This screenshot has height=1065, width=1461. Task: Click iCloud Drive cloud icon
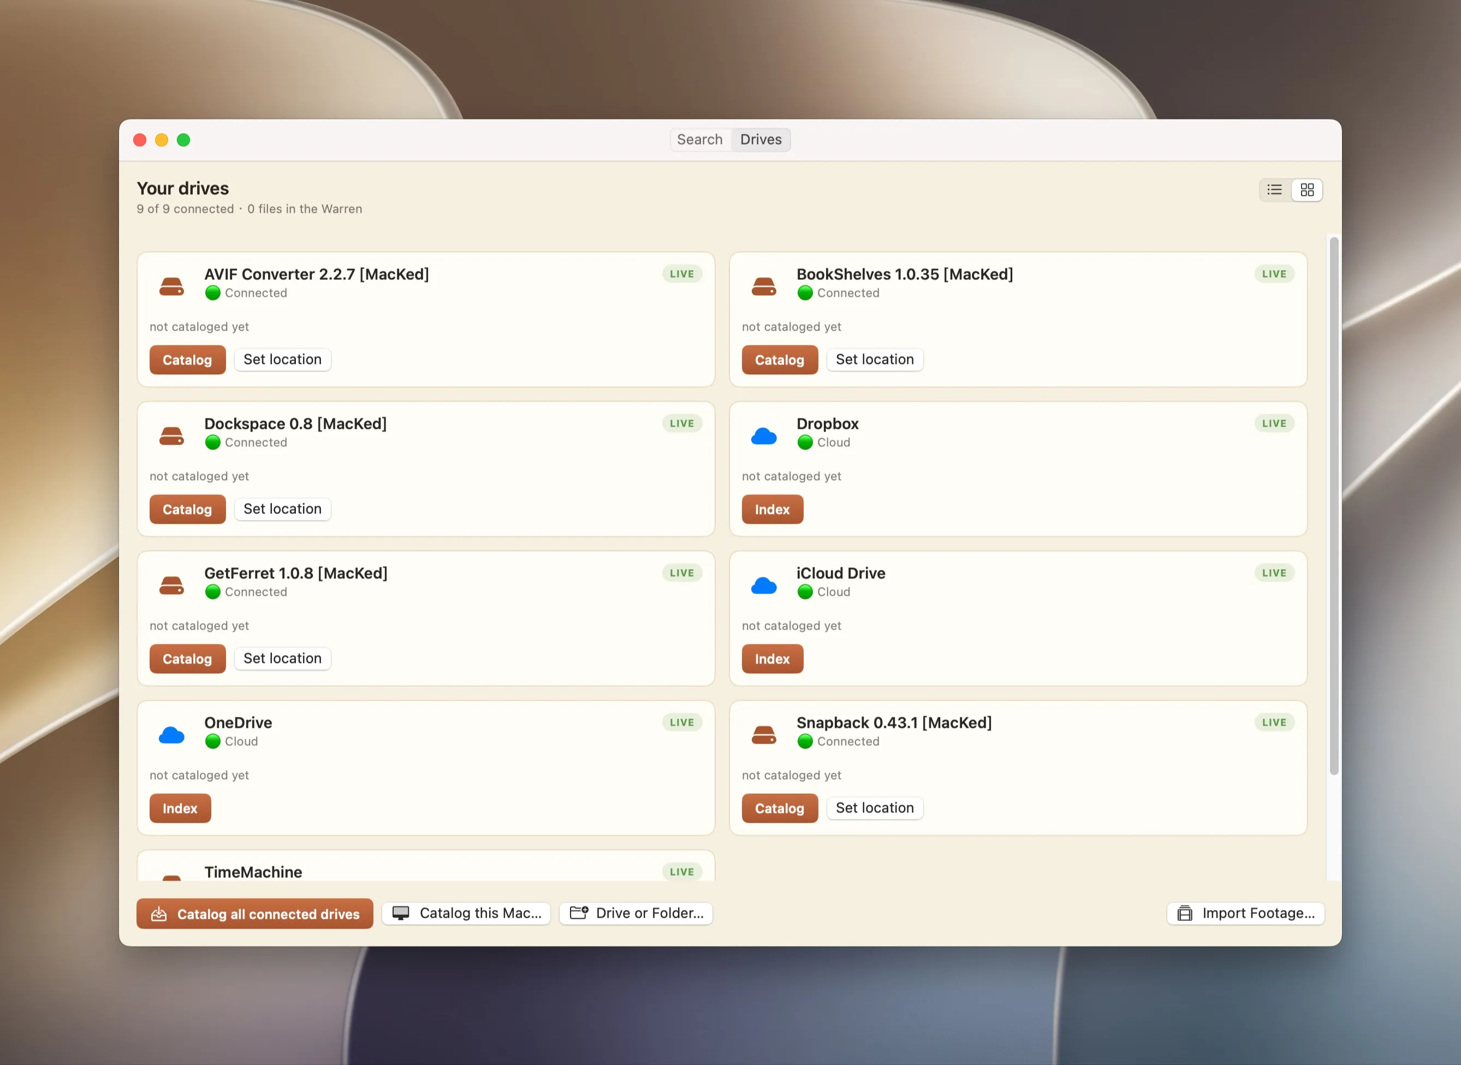764,585
